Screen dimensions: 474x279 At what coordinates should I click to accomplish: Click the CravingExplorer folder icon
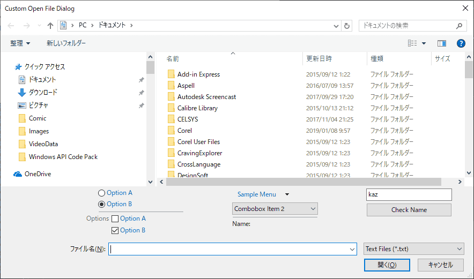(171, 153)
